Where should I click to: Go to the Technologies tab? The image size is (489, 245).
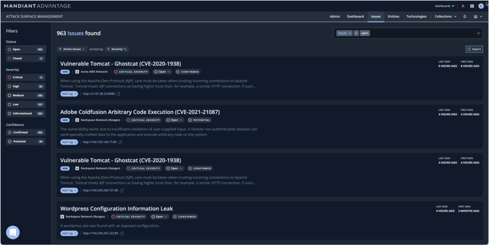pos(416,16)
